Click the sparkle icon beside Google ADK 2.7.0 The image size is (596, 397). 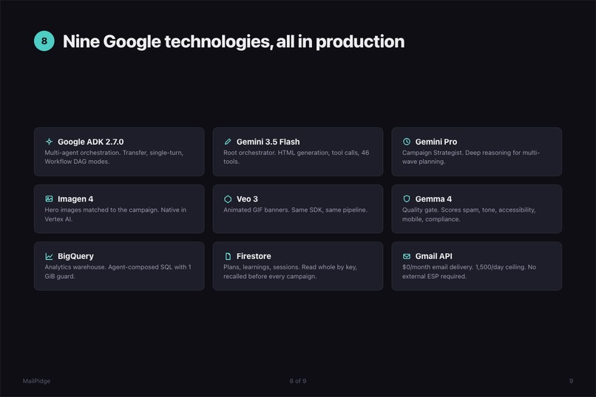[x=49, y=142]
